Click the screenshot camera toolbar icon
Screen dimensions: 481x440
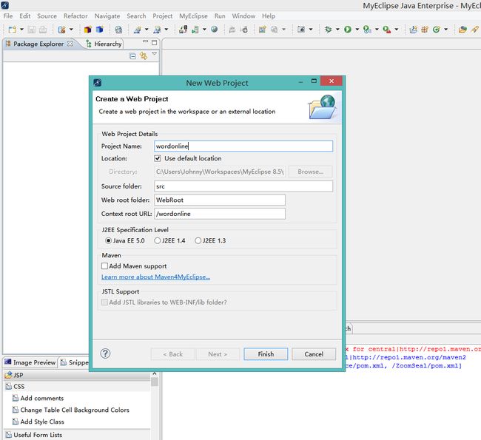coord(301,30)
